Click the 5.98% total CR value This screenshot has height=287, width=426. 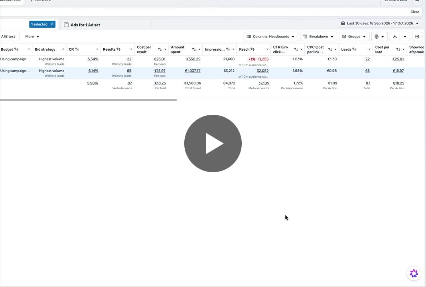(x=93, y=83)
